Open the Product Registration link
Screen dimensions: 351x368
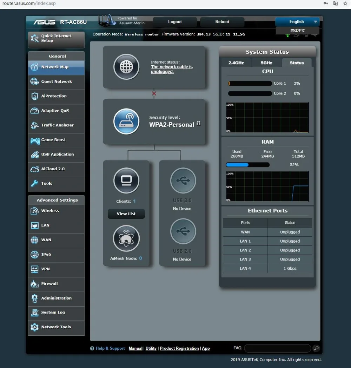click(x=179, y=348)
